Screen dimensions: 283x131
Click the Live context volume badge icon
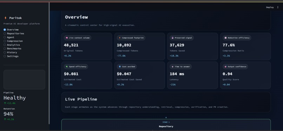[x=67, y=38]
